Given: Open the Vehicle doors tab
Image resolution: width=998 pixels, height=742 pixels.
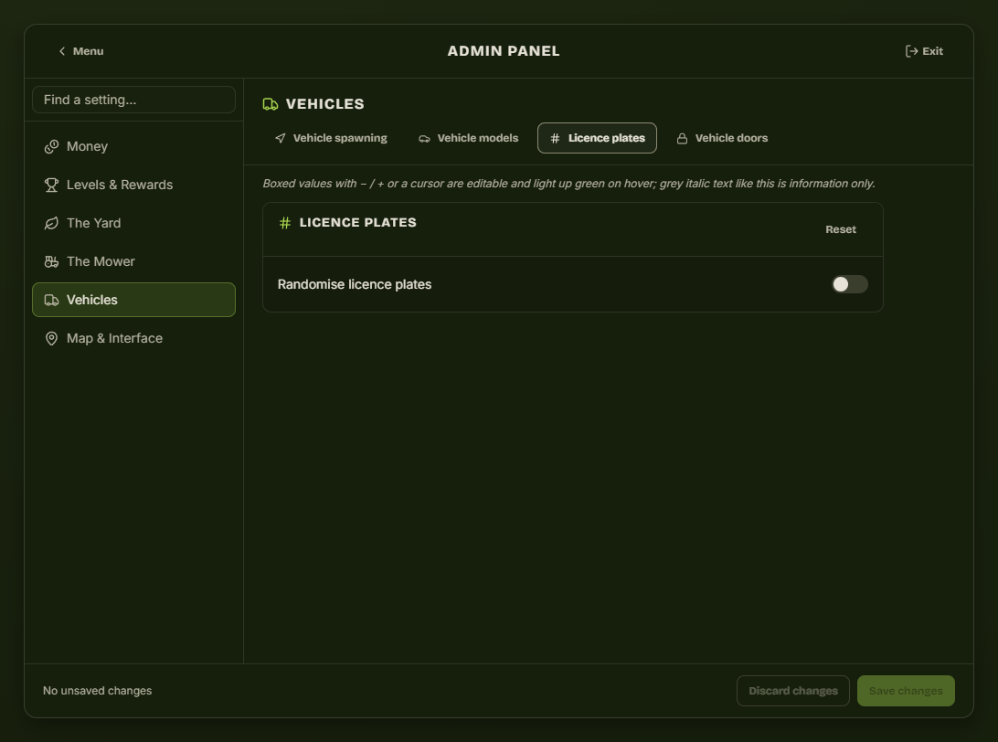Looking at the screenshot, I should coord(722,138).
